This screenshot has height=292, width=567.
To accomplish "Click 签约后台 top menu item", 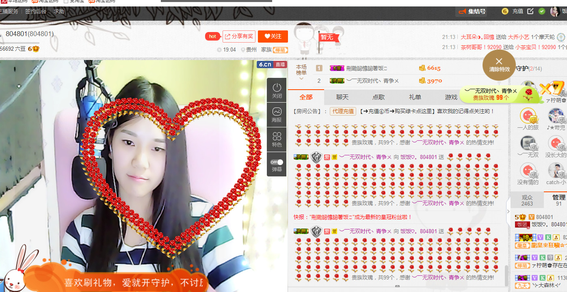I will coord(36,11).
